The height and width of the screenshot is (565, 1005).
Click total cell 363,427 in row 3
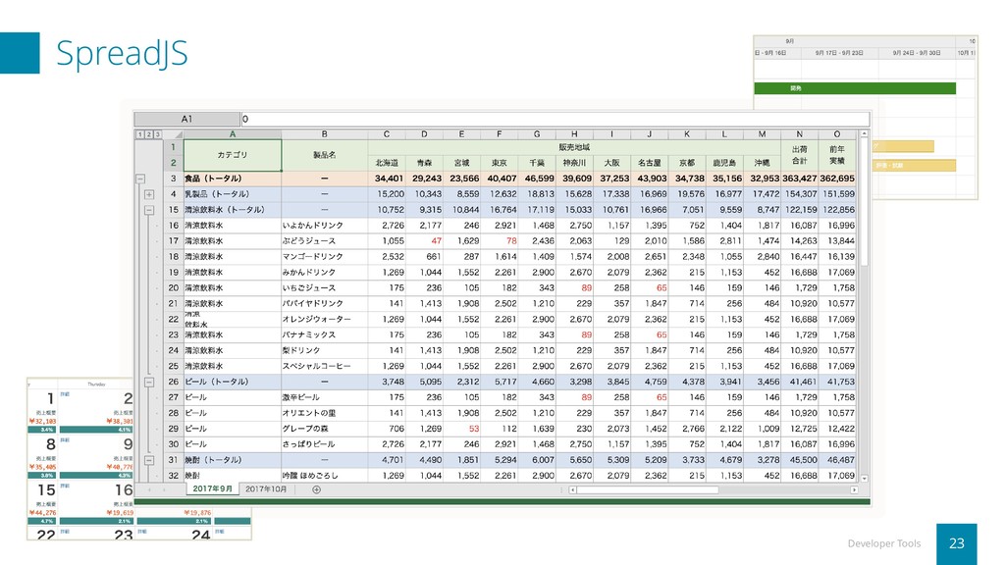click(799, 179)
